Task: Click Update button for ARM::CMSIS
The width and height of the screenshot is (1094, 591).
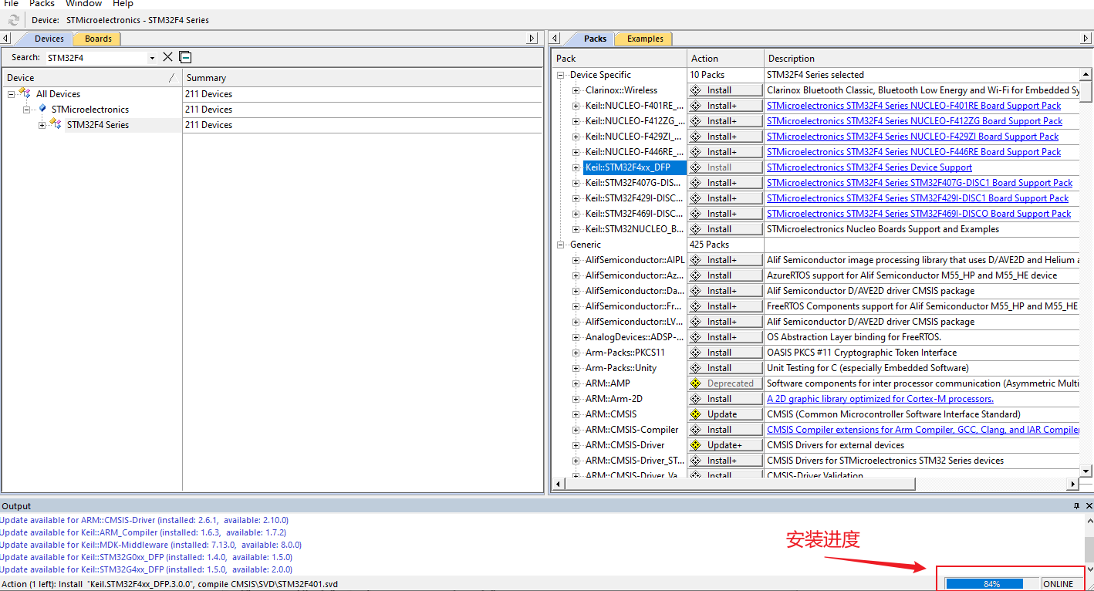Action: point(725,414)
